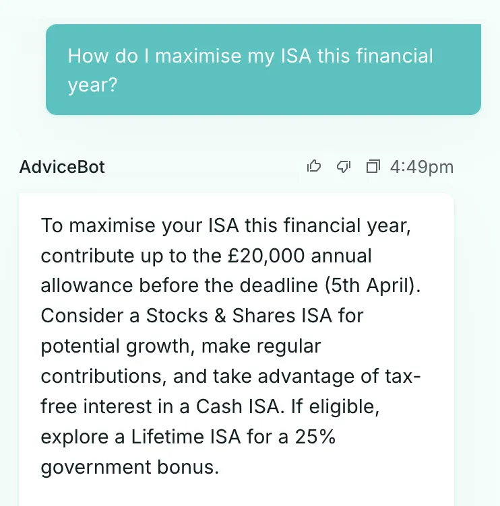Select the teal user question bubble

pos(263,70)
